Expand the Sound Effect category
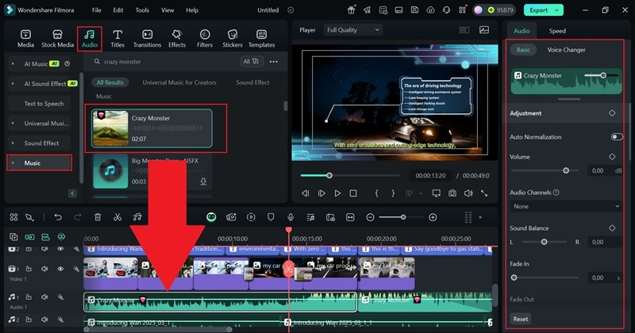The image size is (635, 333). point(13,144)
